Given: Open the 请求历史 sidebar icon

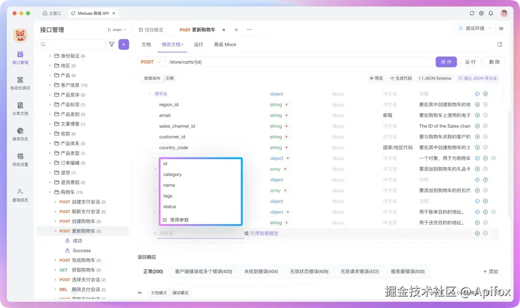Looking at the screenshot, I should 20,134.
